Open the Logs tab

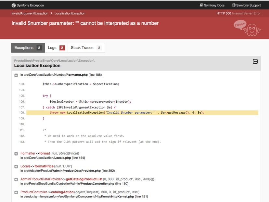click(56, 48)
